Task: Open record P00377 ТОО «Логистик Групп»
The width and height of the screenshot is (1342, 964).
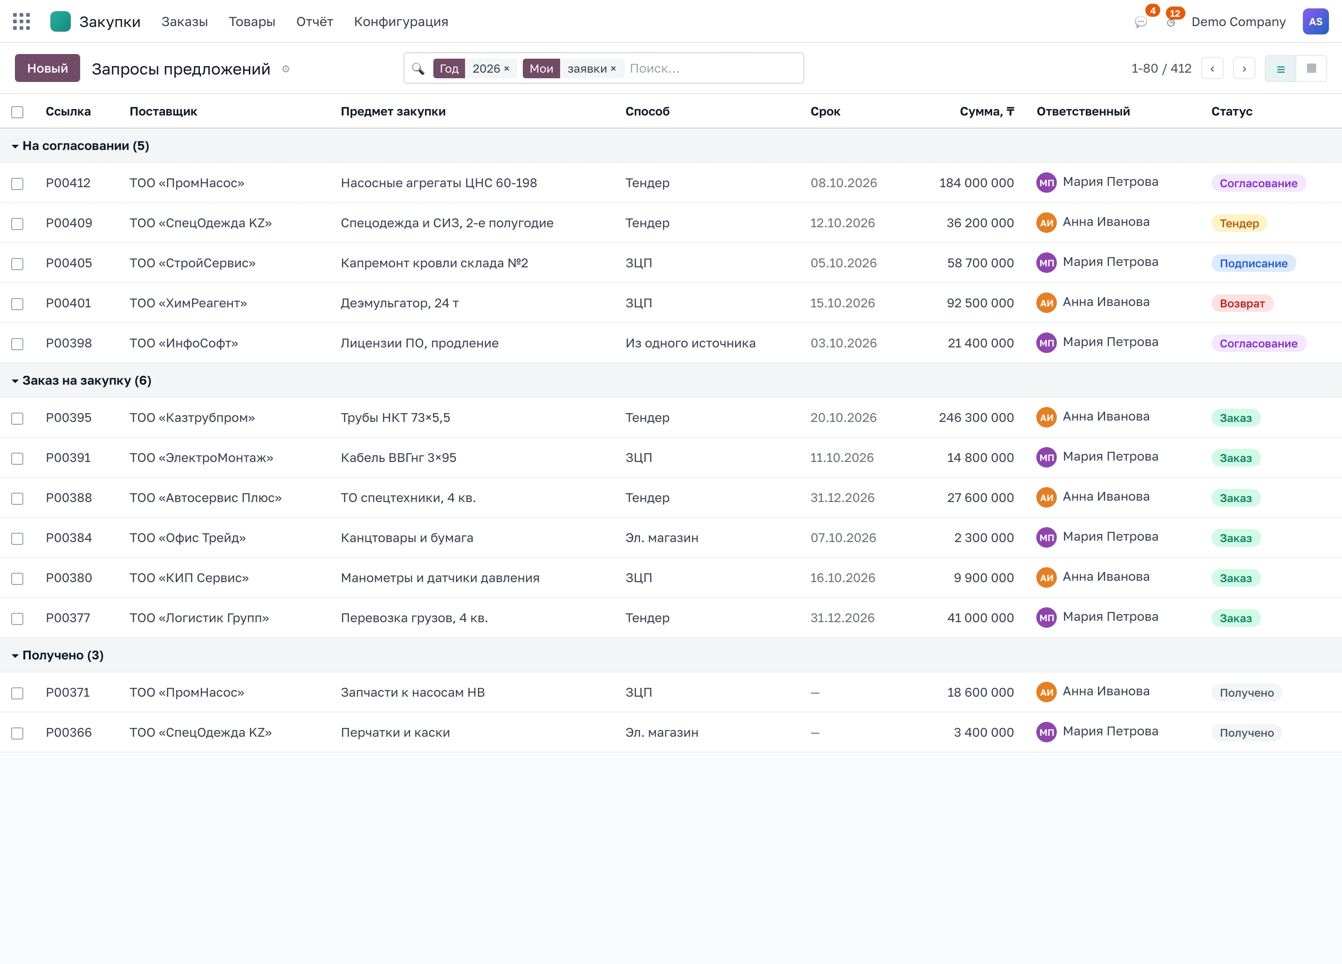Action: (671, 618)
